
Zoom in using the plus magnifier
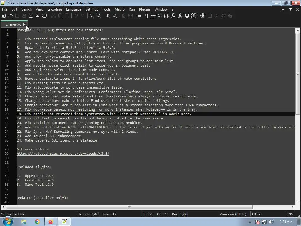click(108, 16)
